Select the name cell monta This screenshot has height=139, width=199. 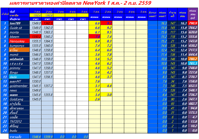[x=19, y=32]
